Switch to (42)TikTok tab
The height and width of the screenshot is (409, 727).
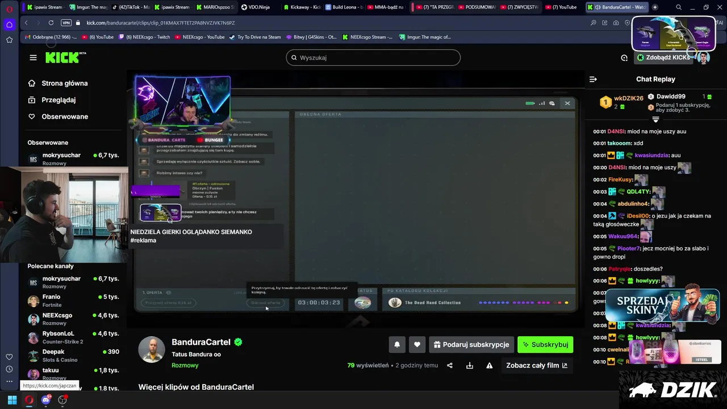tap(131, 7)
